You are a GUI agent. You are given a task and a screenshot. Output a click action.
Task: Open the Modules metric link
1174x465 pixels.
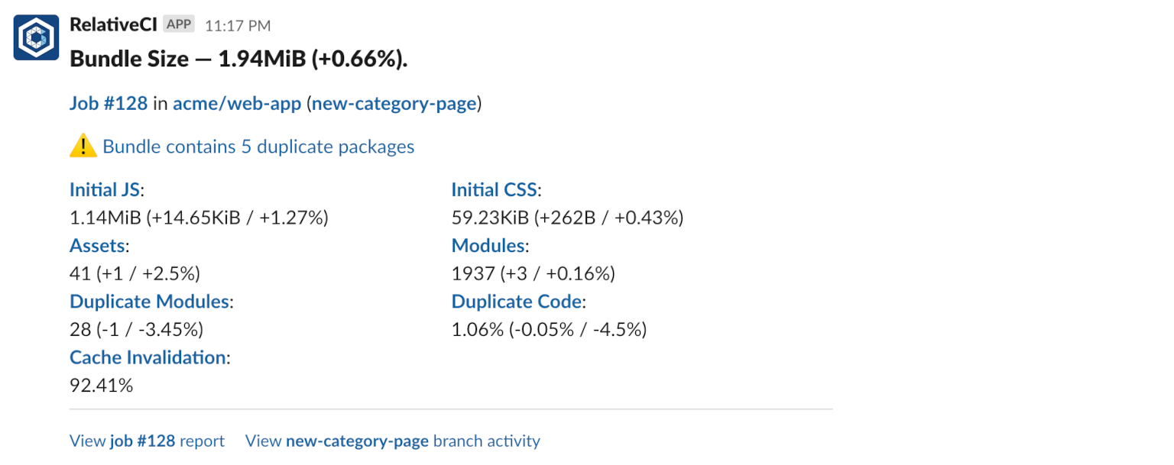tap(488, 246)
